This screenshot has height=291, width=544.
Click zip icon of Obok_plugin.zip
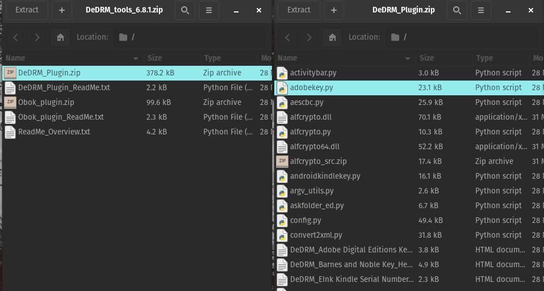[x=10, y=103]
